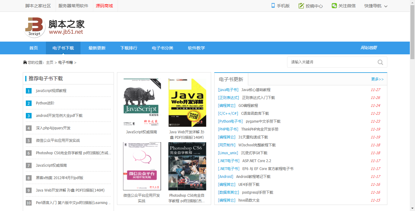Open Java核心基础教程 update entry
415x211 pixels.
[x=256, y=90]
